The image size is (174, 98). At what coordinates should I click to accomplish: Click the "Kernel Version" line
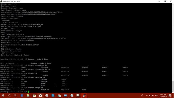[22, 24]
